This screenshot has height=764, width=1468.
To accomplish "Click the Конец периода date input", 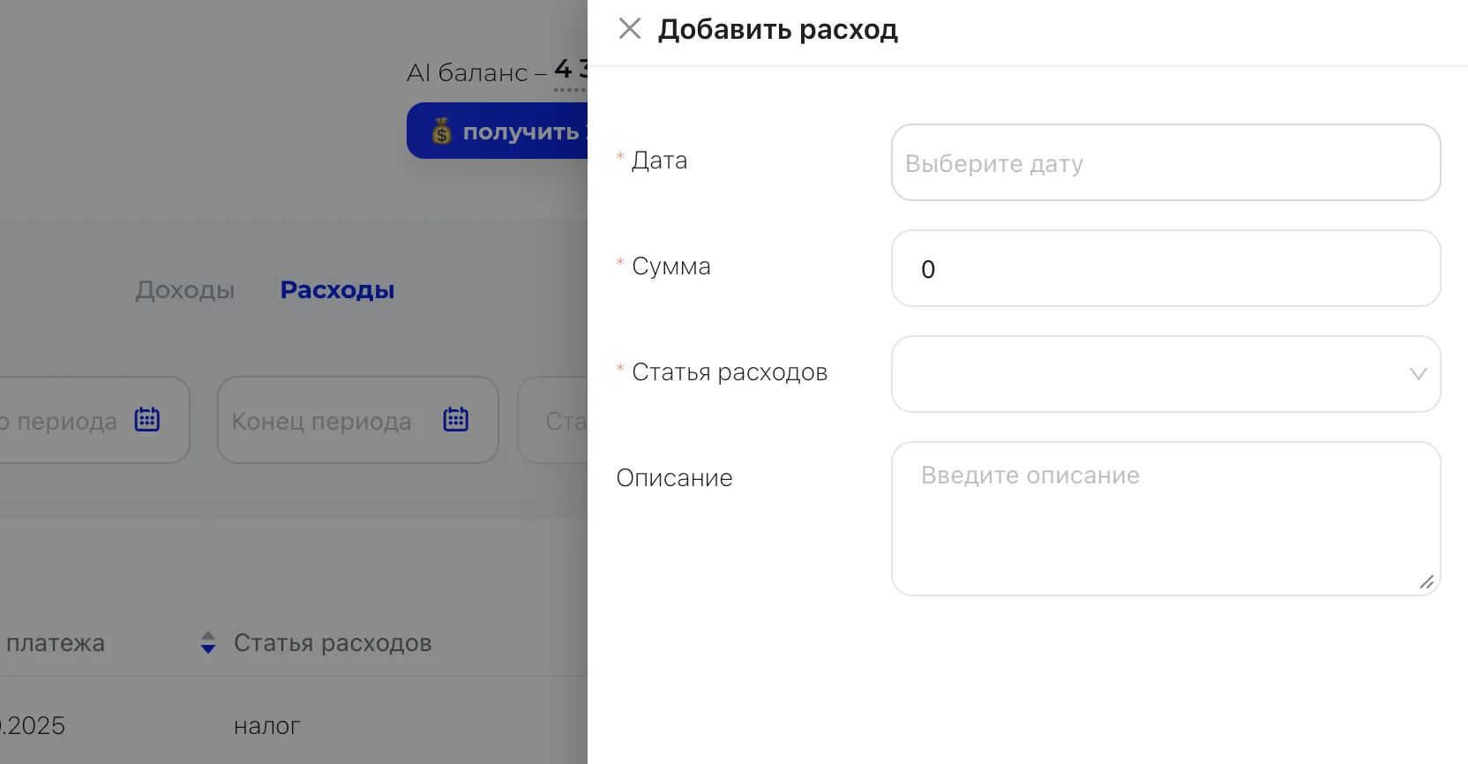I will tap(358, 420).
